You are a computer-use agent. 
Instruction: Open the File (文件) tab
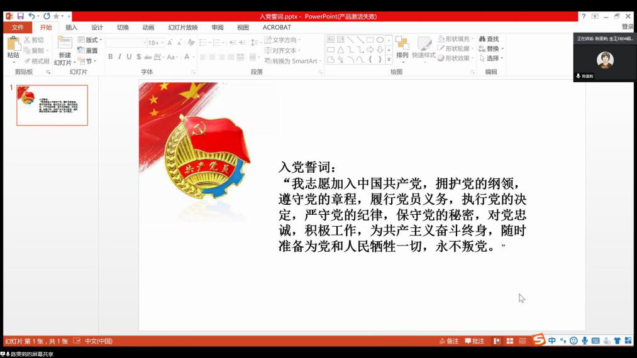(18, 27)
